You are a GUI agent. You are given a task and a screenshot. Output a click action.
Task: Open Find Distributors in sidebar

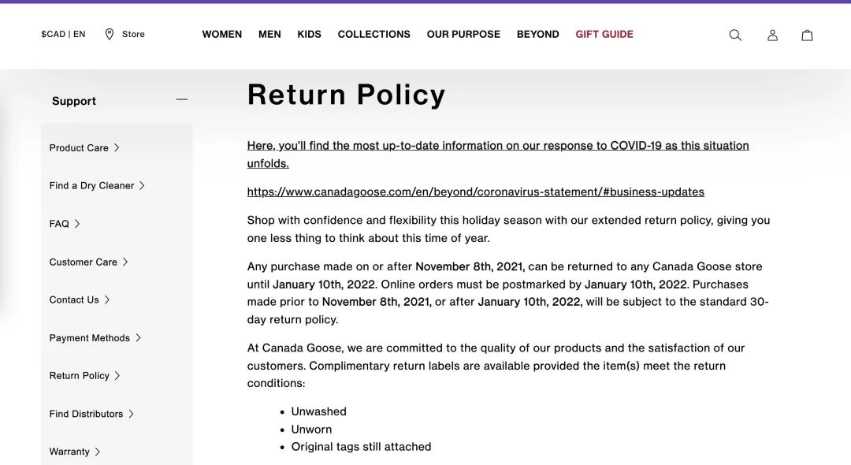pyautogui.click(x=86, y=414)
